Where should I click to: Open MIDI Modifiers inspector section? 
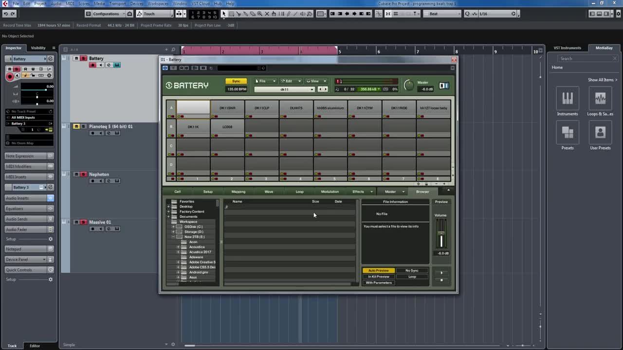[29, 166]
